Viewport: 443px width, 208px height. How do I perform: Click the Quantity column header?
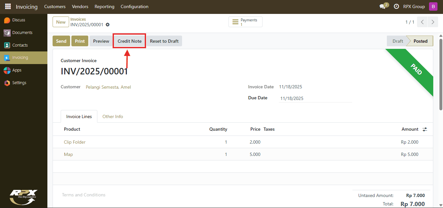(218, 129)
